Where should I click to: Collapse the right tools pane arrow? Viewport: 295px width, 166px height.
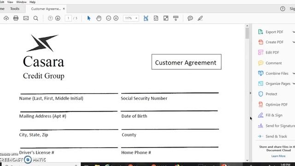point(250,93)
